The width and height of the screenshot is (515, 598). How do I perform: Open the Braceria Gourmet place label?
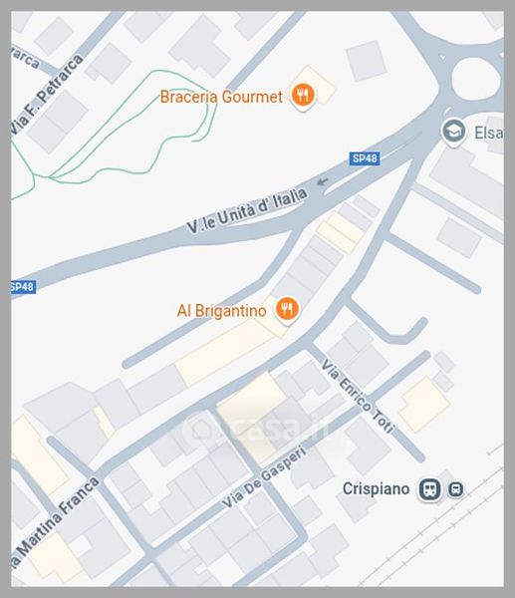pos(221,97)
